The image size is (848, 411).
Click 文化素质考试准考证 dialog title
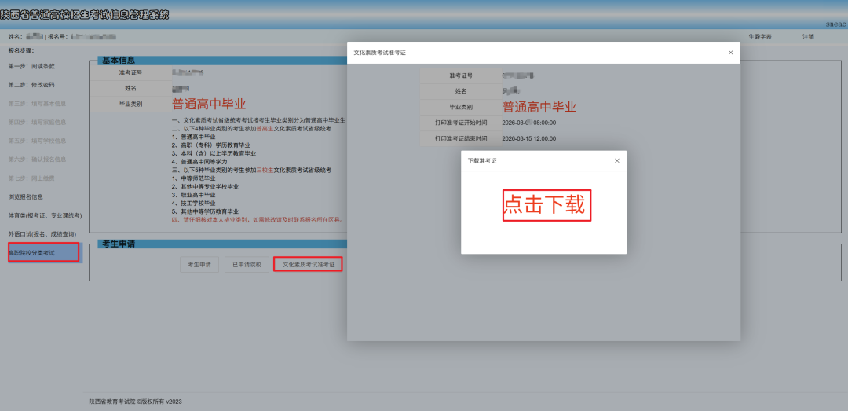point(380,53)
